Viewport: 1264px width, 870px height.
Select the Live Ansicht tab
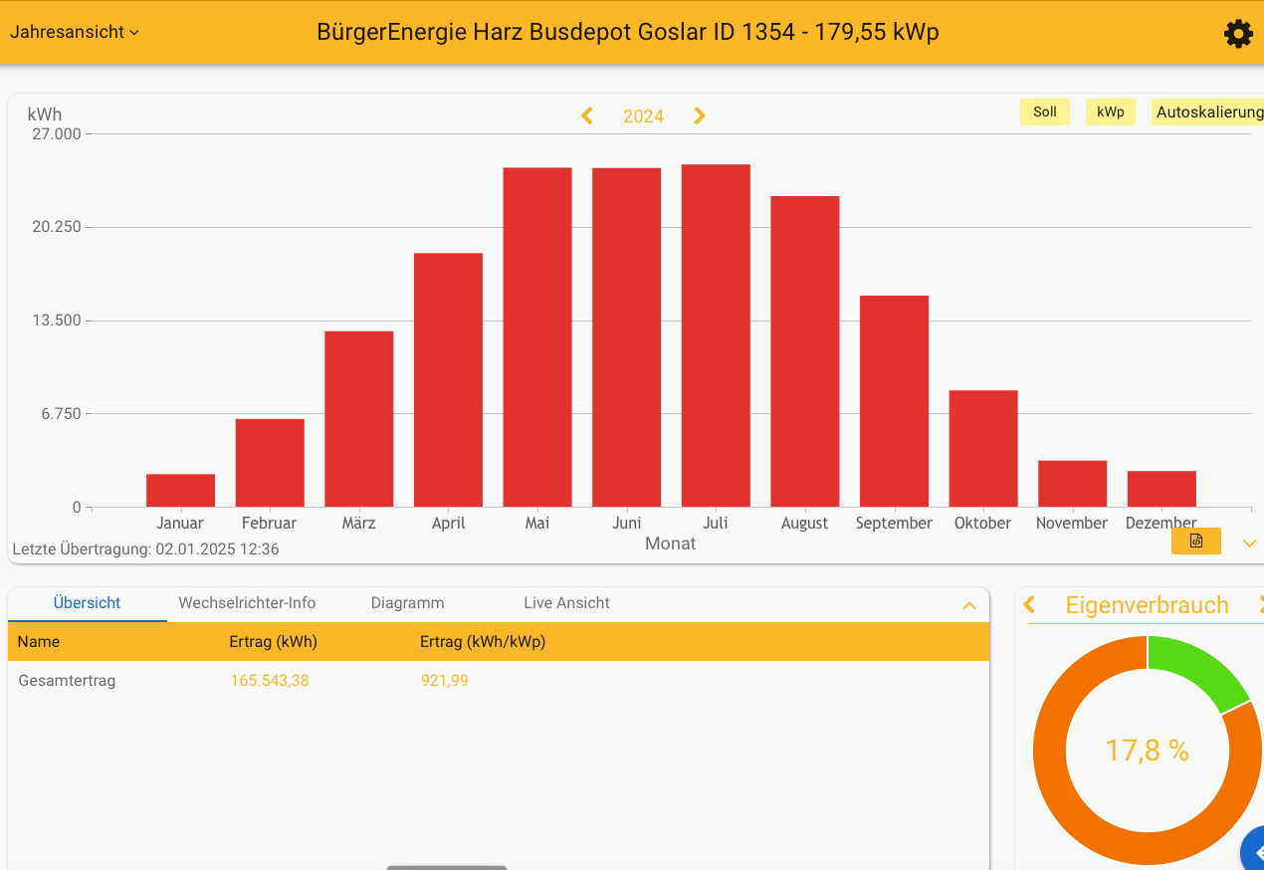566,603
